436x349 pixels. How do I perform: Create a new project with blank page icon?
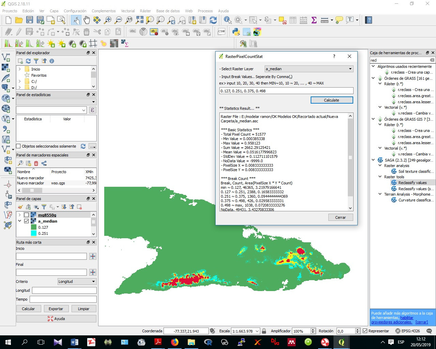coord(9,20)
